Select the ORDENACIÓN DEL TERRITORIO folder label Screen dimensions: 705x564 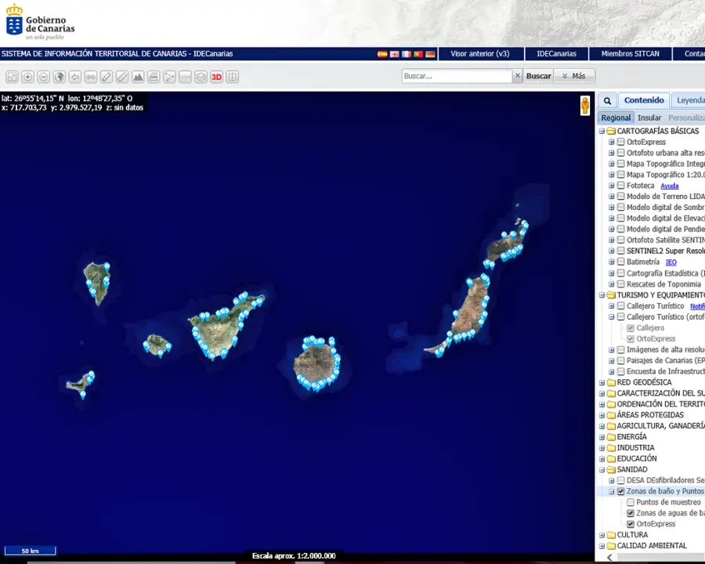tap(660, 404)
